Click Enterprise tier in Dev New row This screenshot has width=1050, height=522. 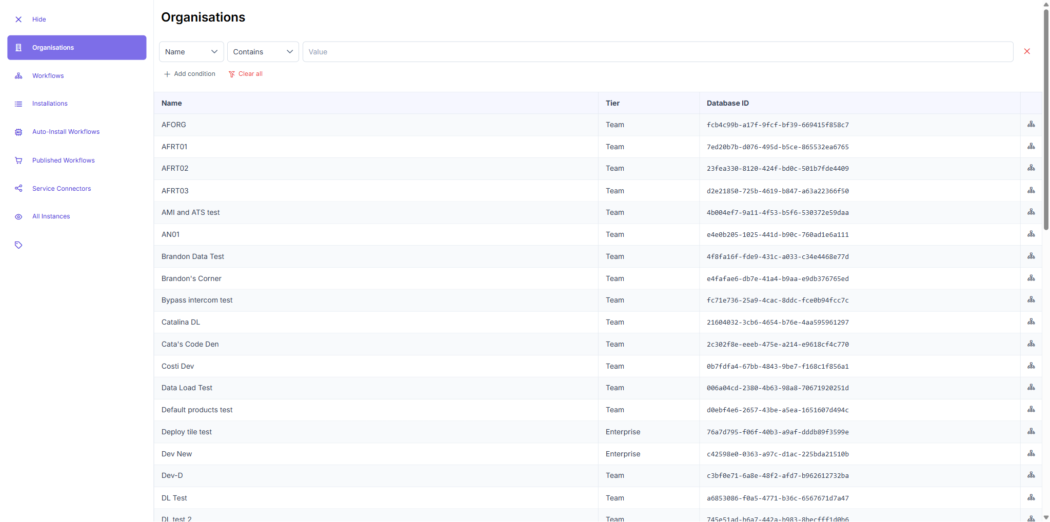[623, 454]
